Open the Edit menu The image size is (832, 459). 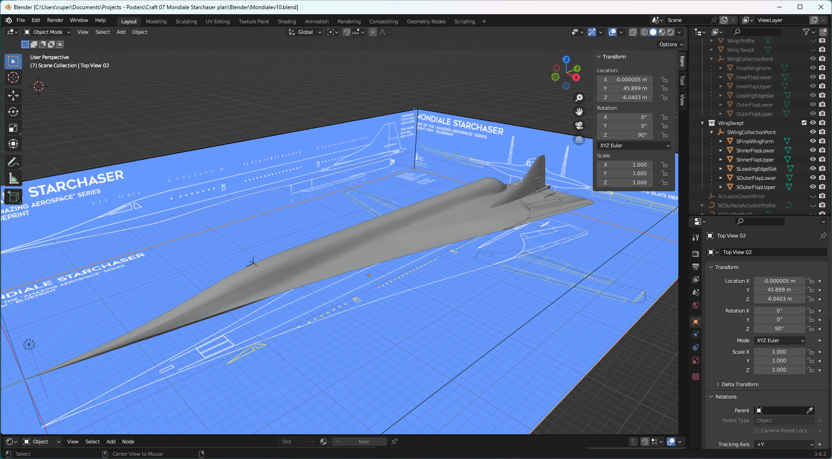tap(36, 20)
